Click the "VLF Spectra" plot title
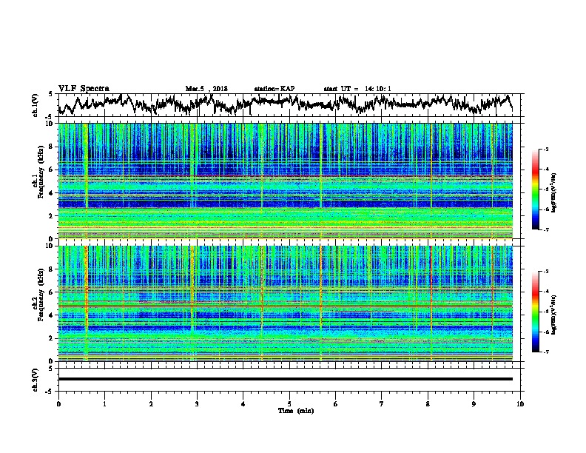586x453 pixels. pos(84,89)
